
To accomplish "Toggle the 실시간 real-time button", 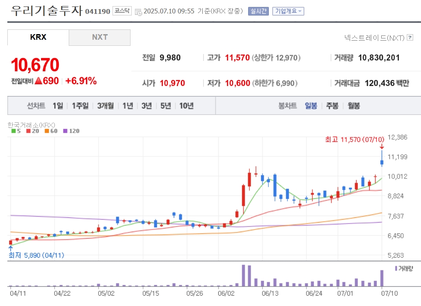I will 258,11.
